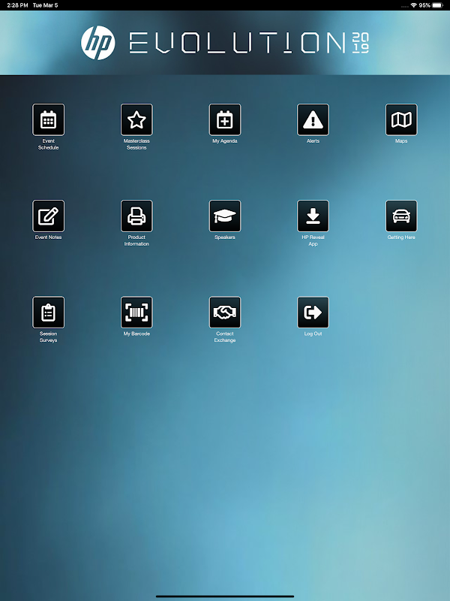Click the 'Masterclass Sessions' label
The image size is (450, 601).
click(136, 144)
